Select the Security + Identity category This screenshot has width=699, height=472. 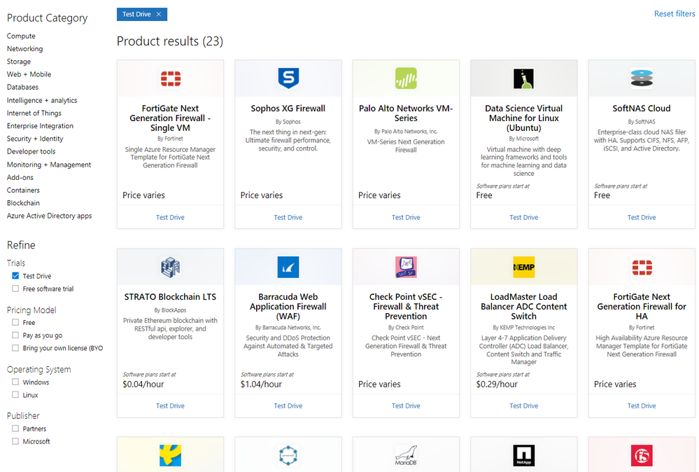coord(35,139)
